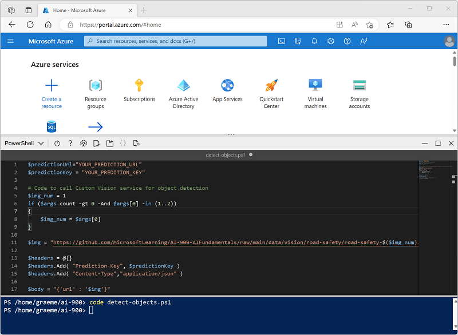Viewport: 458px width, 335px height.
Task: Open Resource groups service
Action: [x=96, y=94]
